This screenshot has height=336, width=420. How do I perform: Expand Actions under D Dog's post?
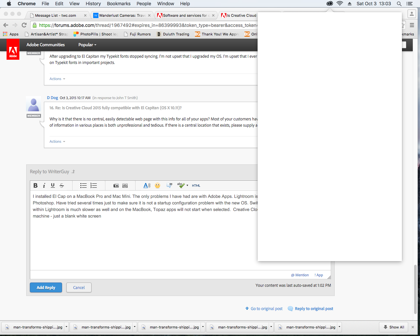[57, 141]
